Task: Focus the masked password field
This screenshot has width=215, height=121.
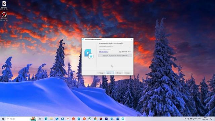Action: coord(115,49)
